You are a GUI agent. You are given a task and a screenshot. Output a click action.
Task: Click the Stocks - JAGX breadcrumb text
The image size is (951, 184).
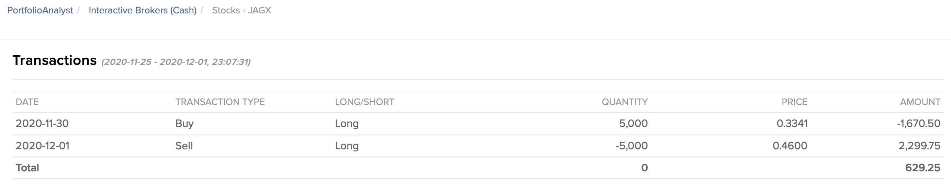[x=242, y=10]
